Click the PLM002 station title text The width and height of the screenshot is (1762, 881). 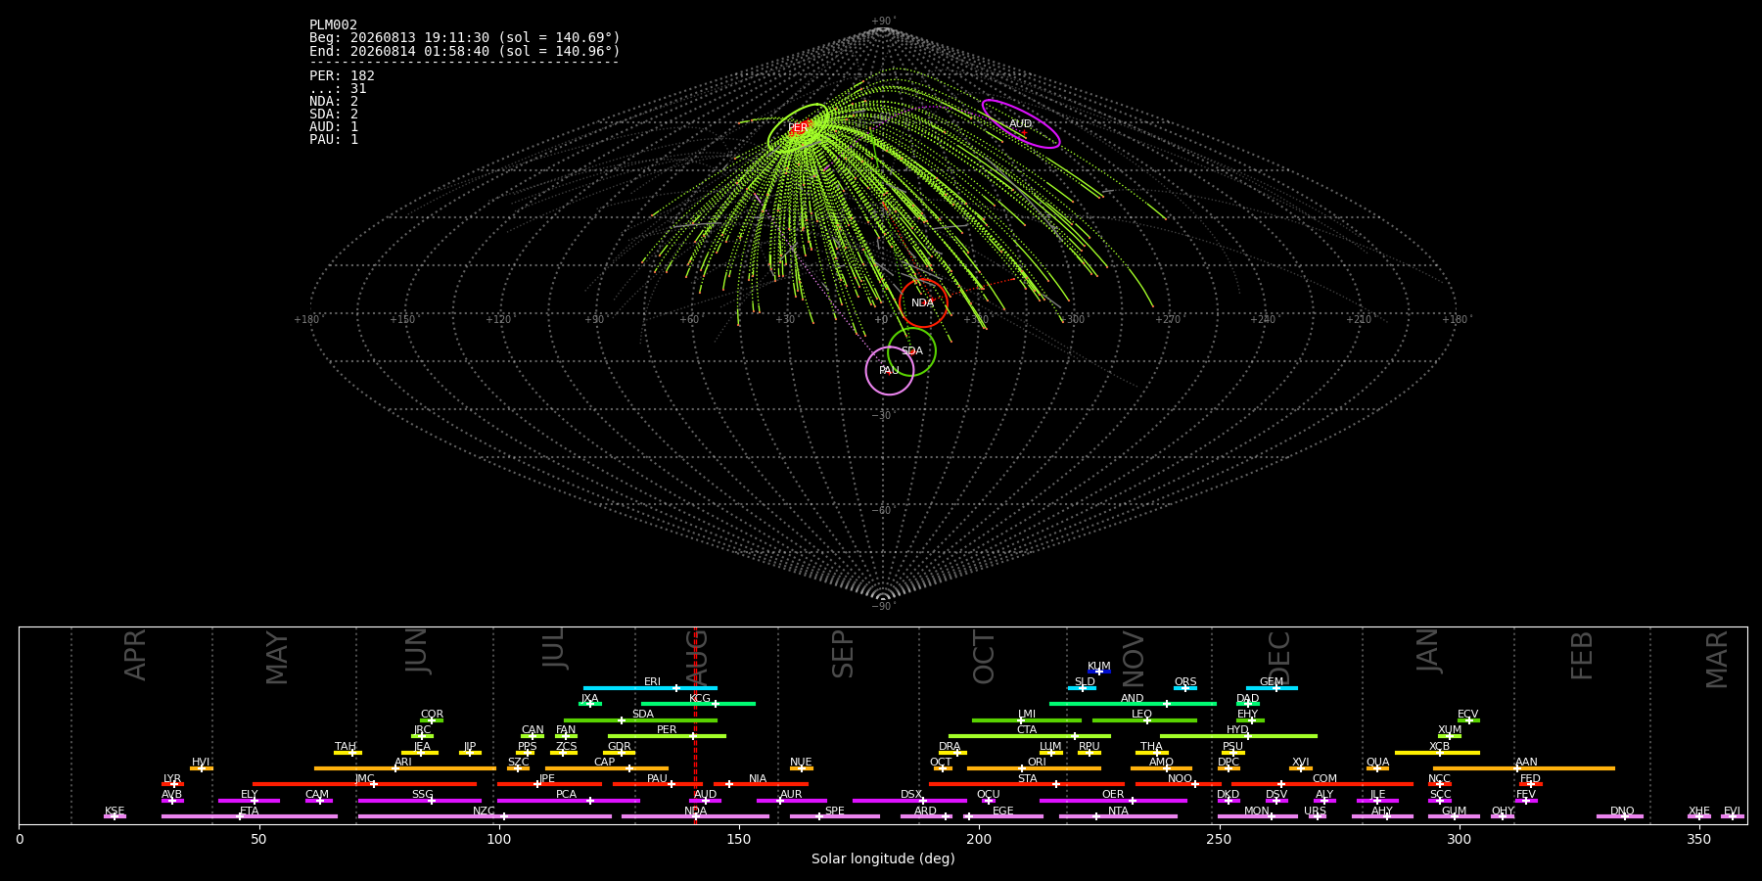[x=334, y=24]
